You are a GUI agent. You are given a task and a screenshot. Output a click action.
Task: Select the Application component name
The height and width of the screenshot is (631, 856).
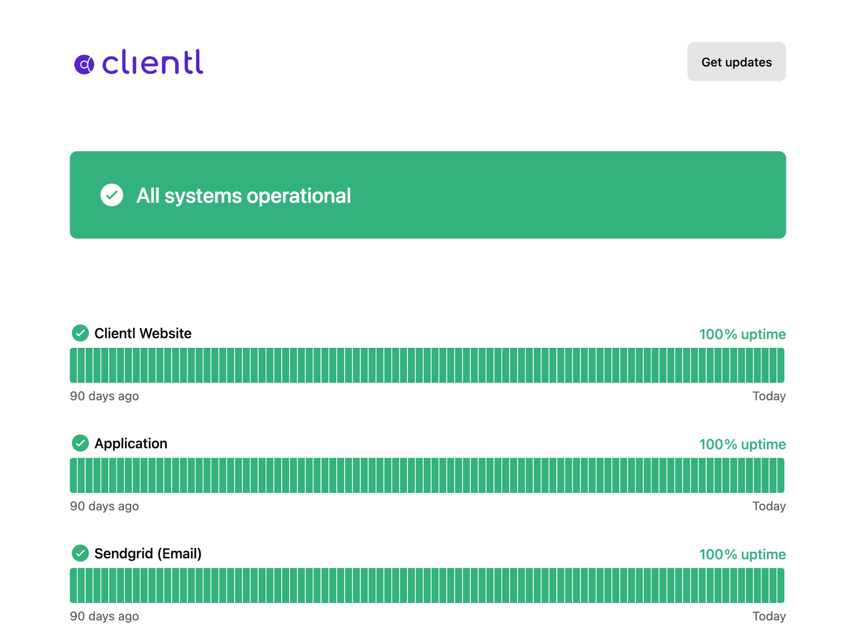131,444
